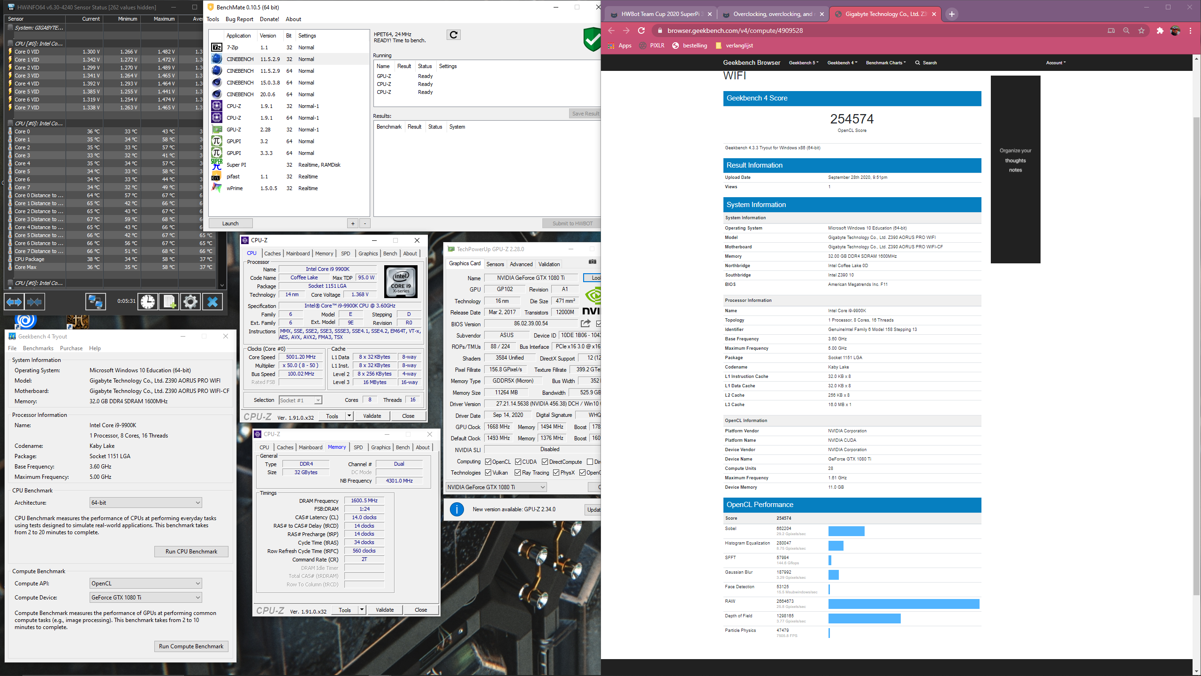1201x676 pixels.
Task: Reset HWiNFO timer with clock icon
Action: coord(148,302)
